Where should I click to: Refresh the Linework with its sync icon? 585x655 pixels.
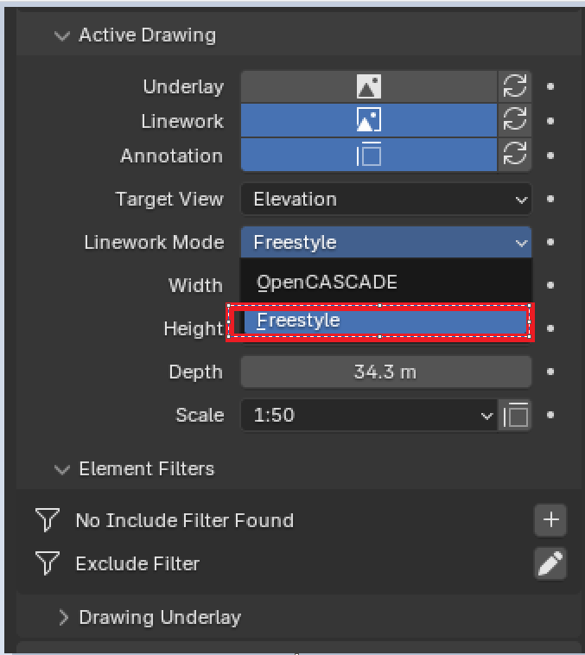[515, 120]
